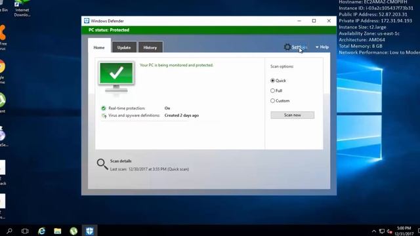
Task: Click the Last scan date text
Action: click(x=150, y=169)
